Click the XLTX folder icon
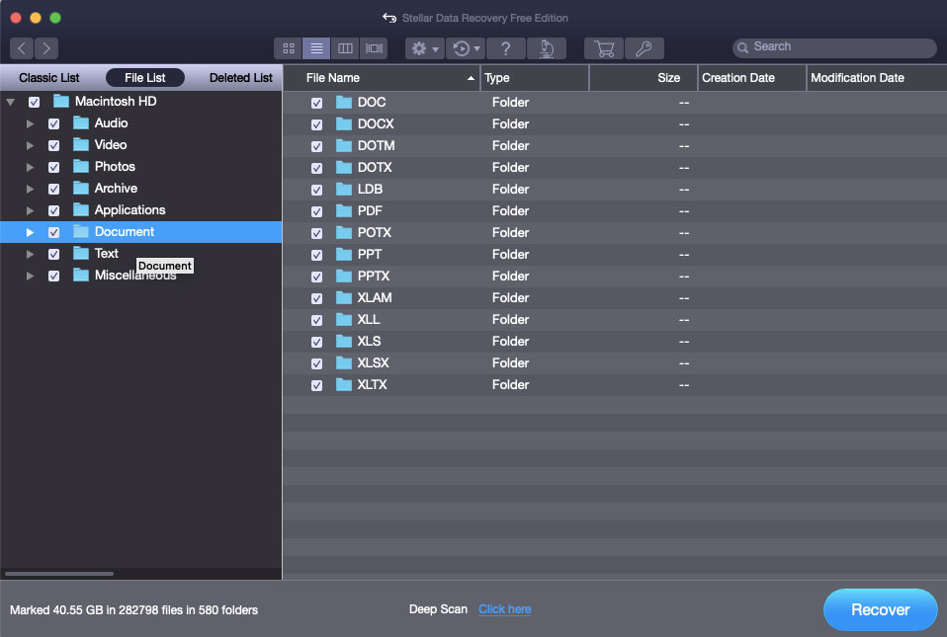The image size is (947, 637). tap(344, 384)
